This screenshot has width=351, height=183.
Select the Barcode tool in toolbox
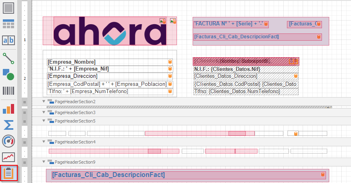[x=8, y=91]
